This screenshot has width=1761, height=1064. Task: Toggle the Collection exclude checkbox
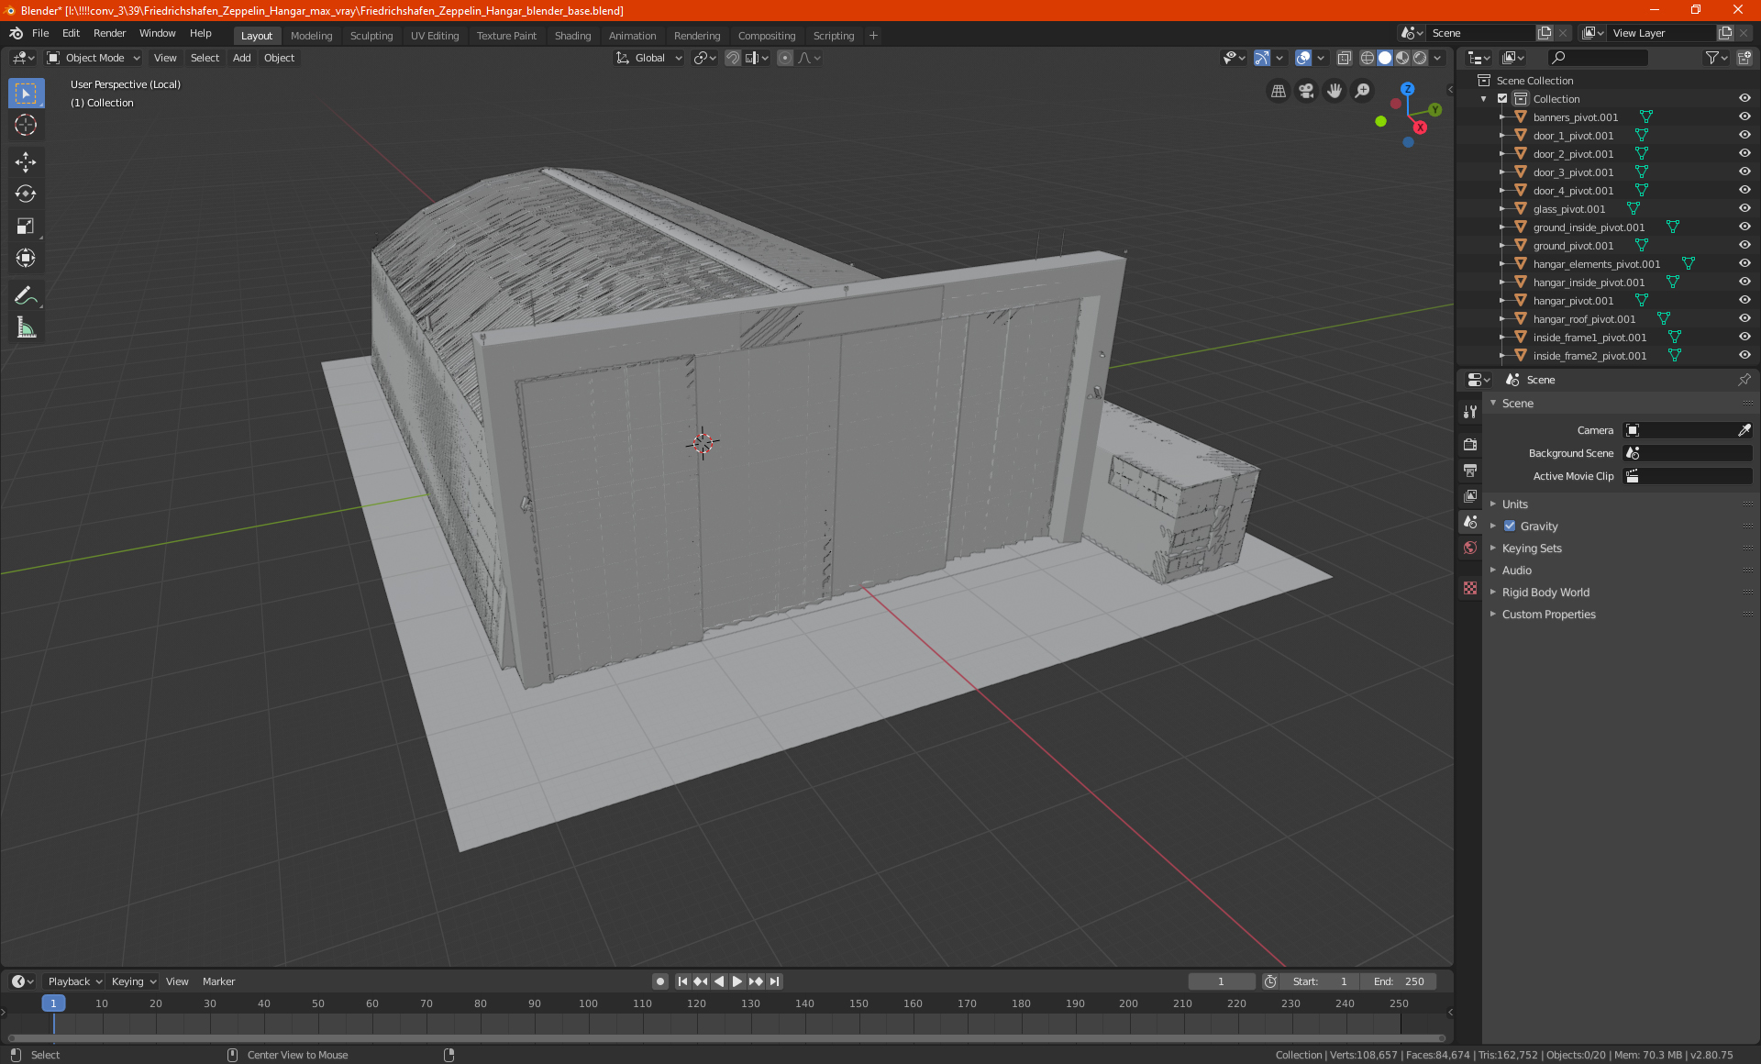click(x=1502, y=98)
